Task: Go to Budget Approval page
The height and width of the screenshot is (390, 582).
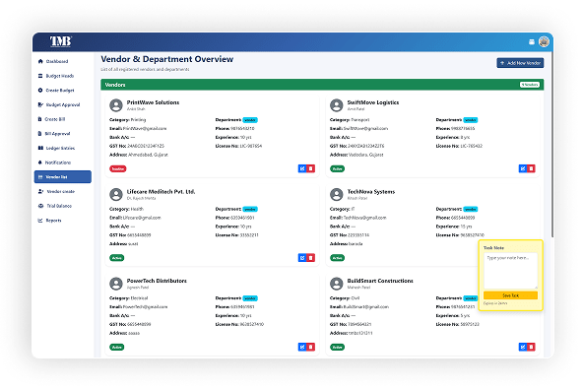Action: tap(63, 104)
